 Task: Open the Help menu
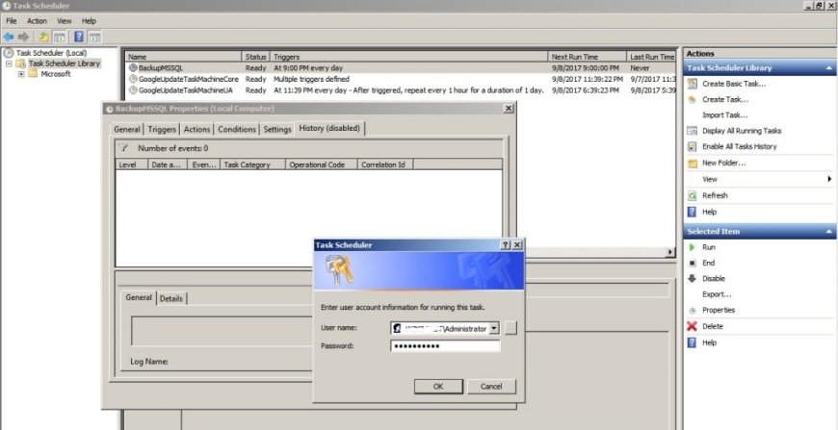(89, 21)
